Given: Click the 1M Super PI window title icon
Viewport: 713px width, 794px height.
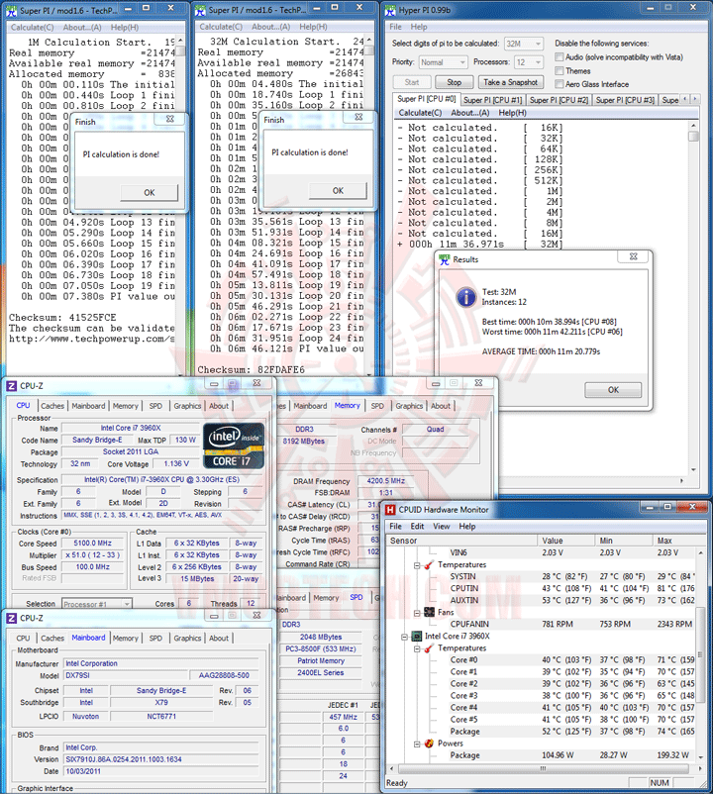Looking at the screenshot, I should 12,10.
